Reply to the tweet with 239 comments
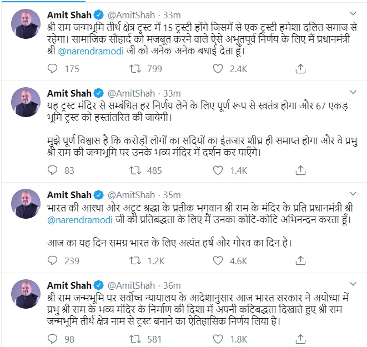Image resolution: width=367 pixels, height=347 pixels. [52, 260]
